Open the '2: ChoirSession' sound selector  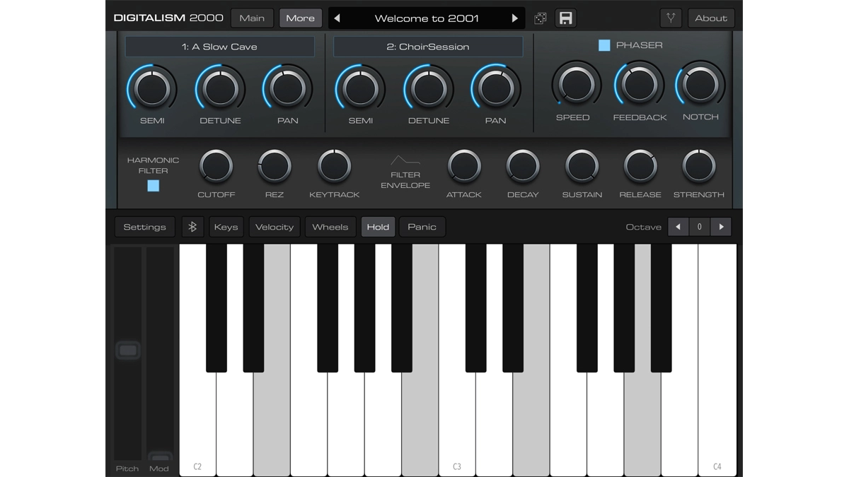point(428,47)
